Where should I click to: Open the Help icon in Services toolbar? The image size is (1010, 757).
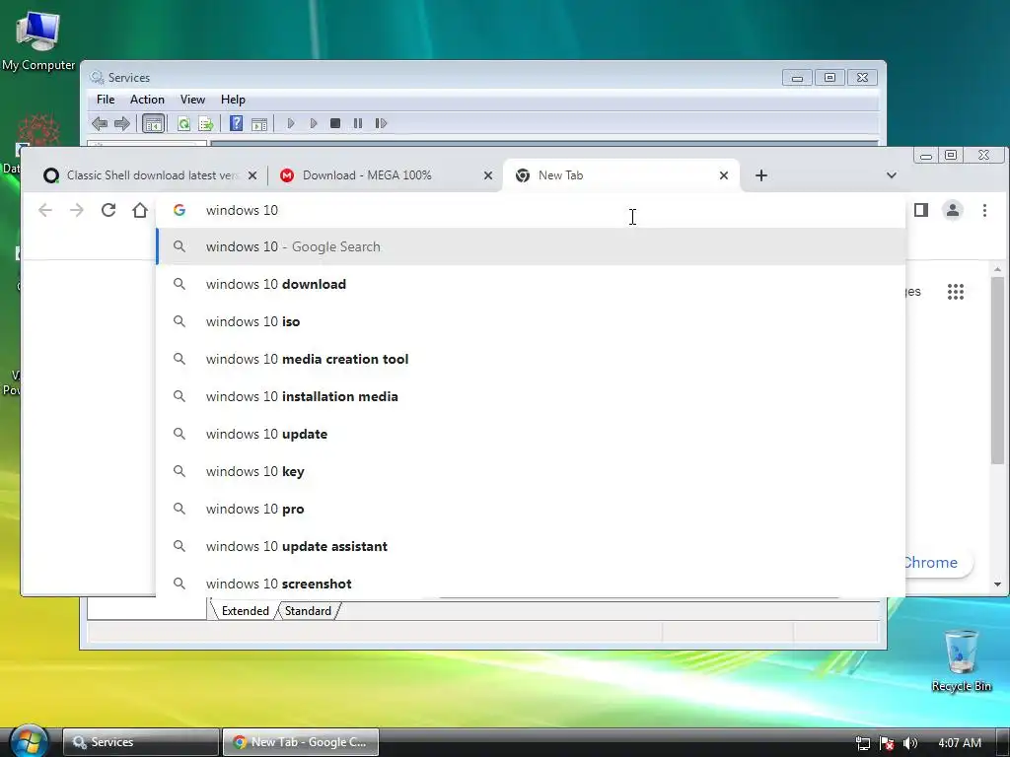(x=237, y=123)
